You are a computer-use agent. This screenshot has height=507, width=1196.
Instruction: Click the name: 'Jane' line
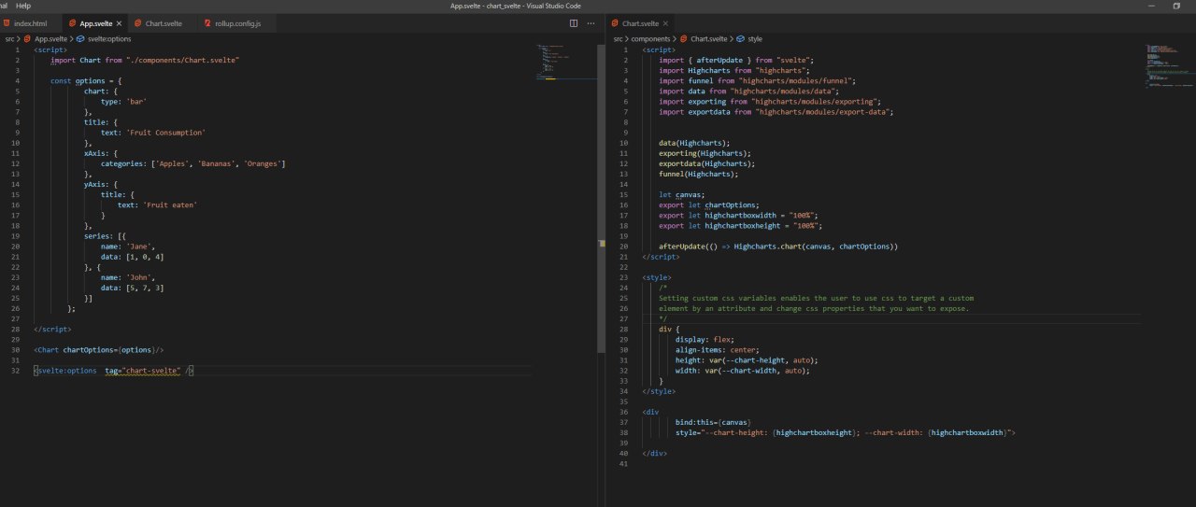pyautogui.click(x=130, y=246)
